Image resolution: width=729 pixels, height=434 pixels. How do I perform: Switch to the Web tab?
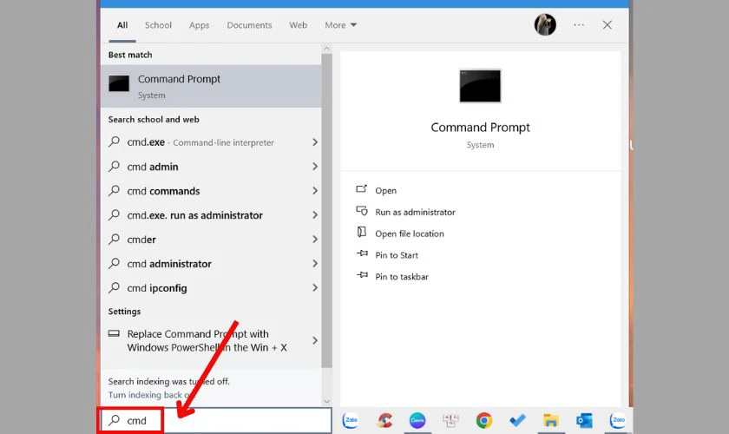298,25
